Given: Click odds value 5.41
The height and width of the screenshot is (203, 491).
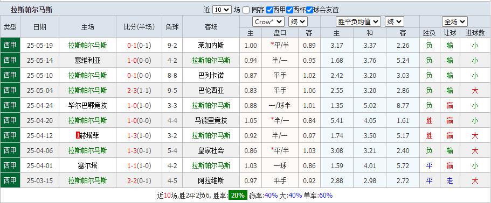Looking at the screenshot, I should (x=337, y=120).
